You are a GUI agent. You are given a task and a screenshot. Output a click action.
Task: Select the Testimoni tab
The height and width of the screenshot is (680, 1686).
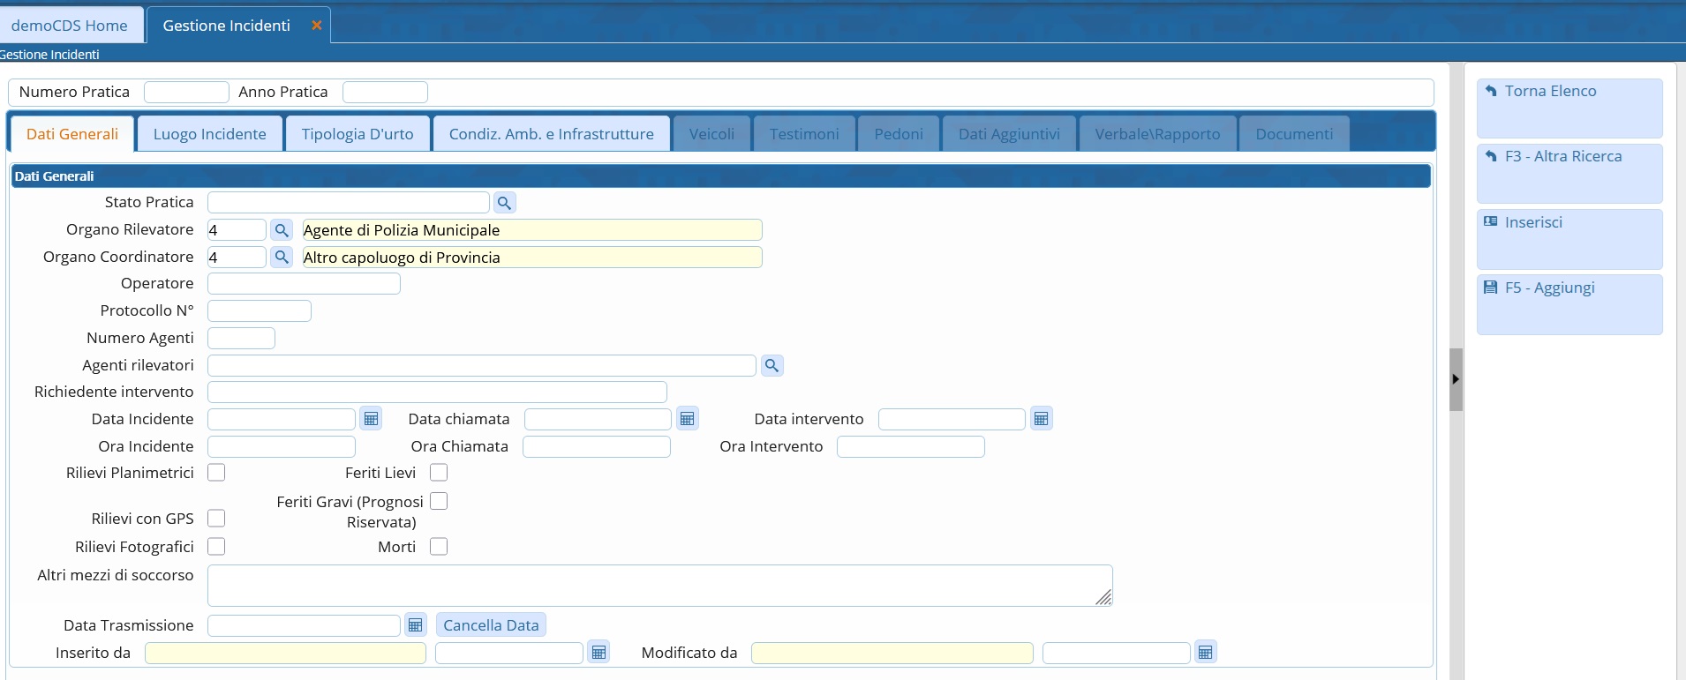tap(804, 134)
